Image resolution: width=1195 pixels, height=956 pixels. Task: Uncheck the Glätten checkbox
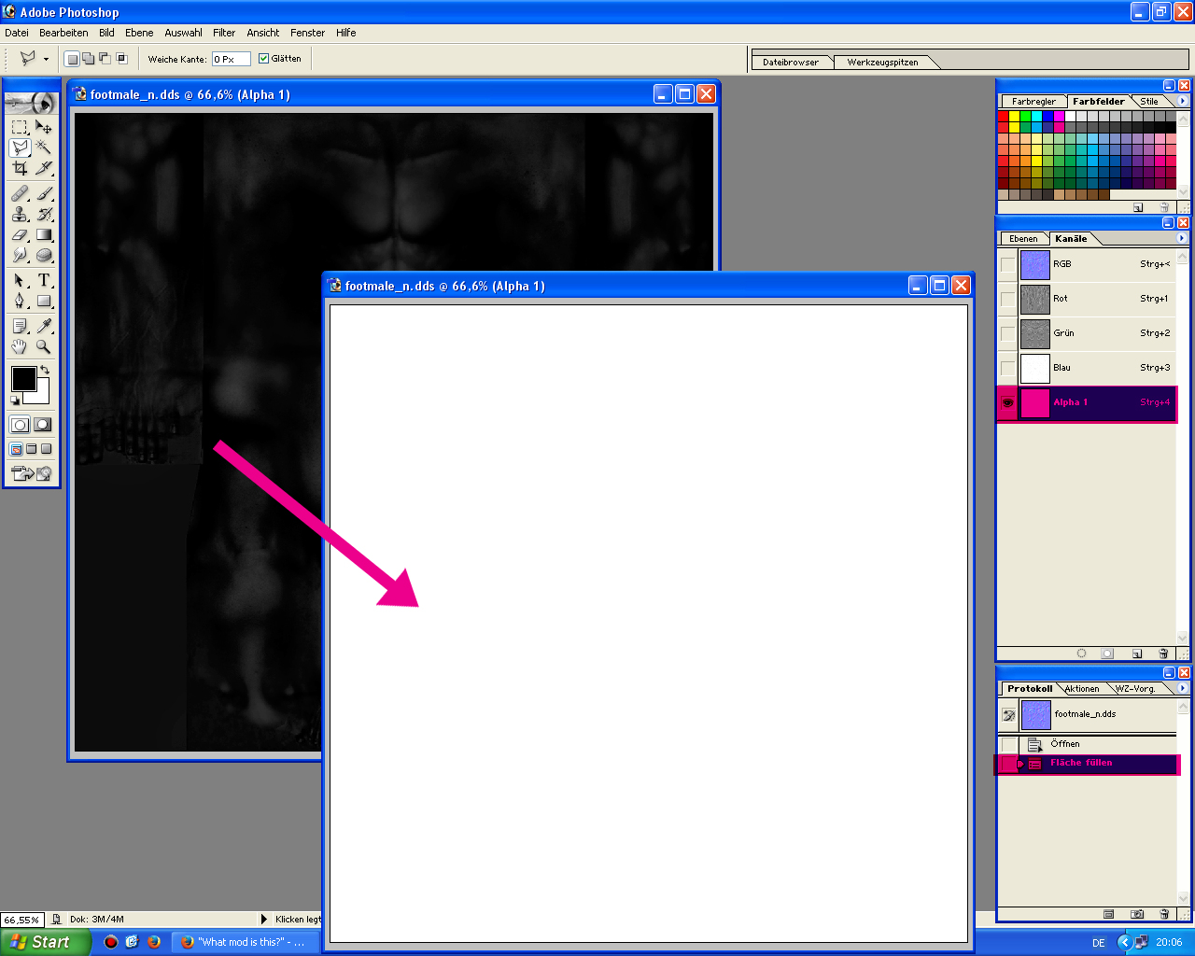point(263,59)
